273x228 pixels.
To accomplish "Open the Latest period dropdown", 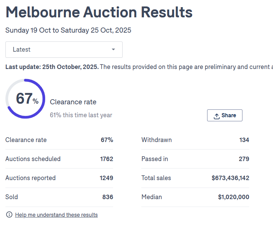I will [64, 50].
